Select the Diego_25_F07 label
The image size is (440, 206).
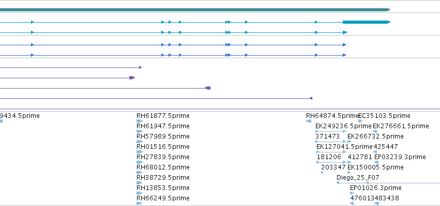(x=358, y=178)
